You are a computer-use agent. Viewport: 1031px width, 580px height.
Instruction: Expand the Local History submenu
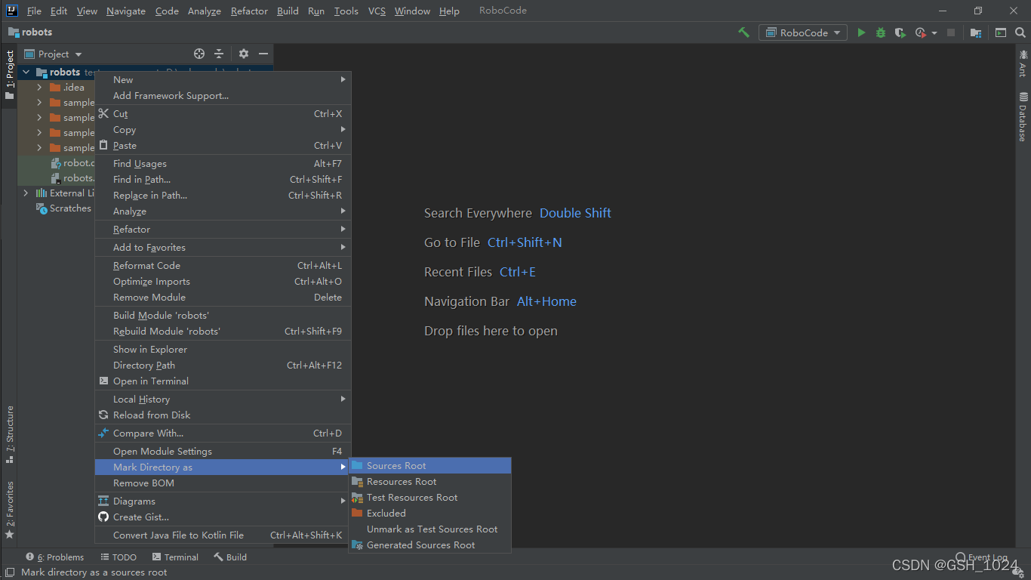[x=223, y=400]
